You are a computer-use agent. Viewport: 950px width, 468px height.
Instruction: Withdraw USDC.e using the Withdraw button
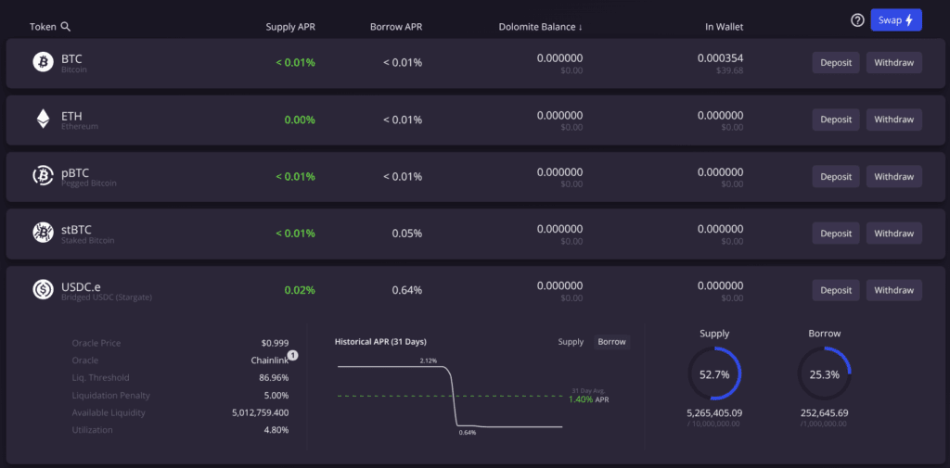[x=893, y=290]
